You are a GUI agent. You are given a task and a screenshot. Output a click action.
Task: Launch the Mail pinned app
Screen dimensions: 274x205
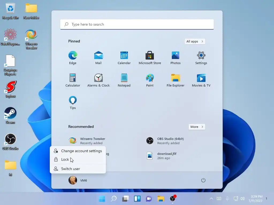click(x=98, y=58)
